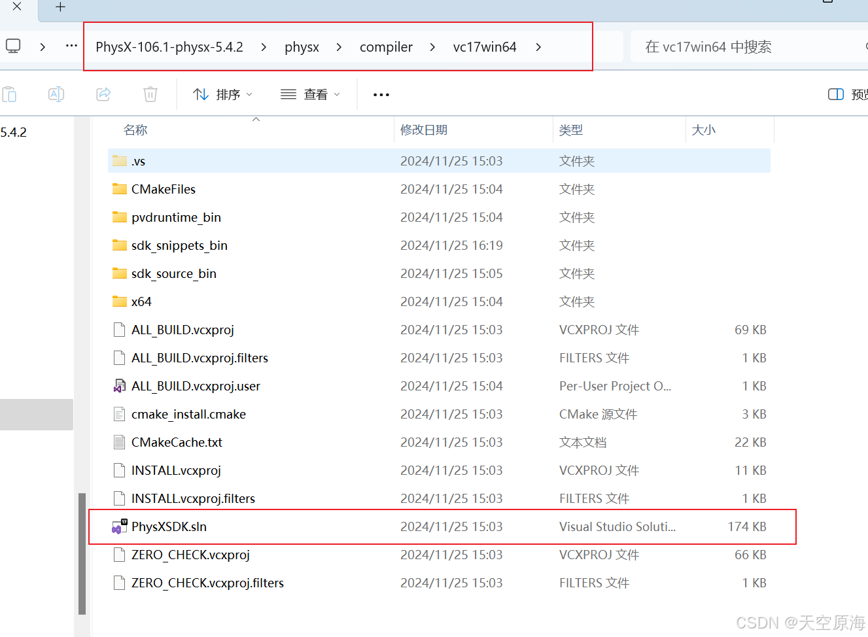
Task: Select ZERO_CHECK.vcxproj file icon
Action: click(119, 555)
